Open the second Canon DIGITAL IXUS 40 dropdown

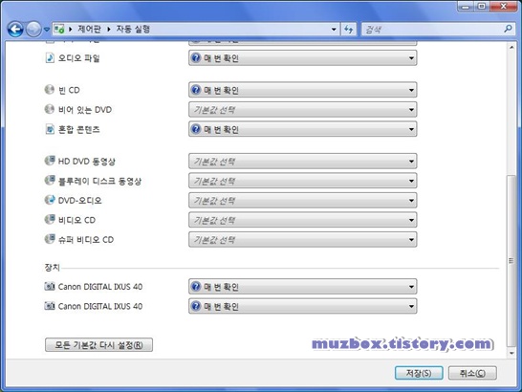[x=303, y=306]
